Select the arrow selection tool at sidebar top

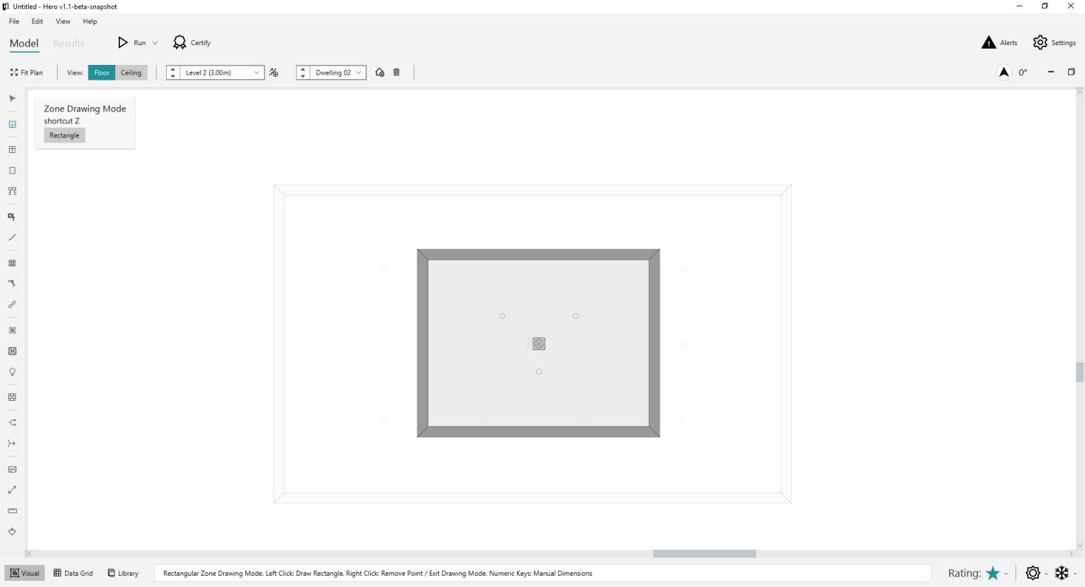12,99
